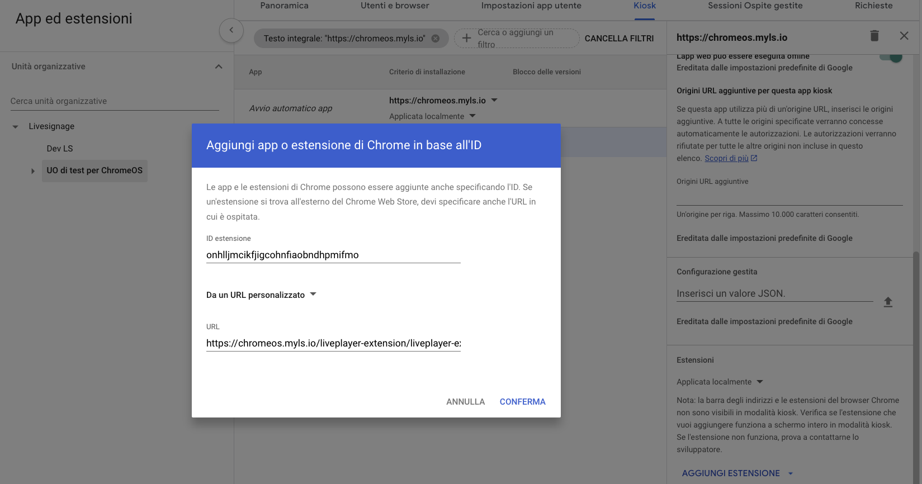Delete the app with the trash icon
The height and width of the screenshot is (484, 922).
pos(874,36)
